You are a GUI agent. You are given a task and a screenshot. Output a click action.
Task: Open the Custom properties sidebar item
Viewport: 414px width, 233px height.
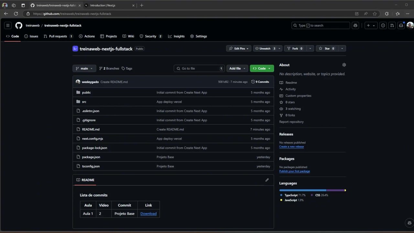[295, 96]
